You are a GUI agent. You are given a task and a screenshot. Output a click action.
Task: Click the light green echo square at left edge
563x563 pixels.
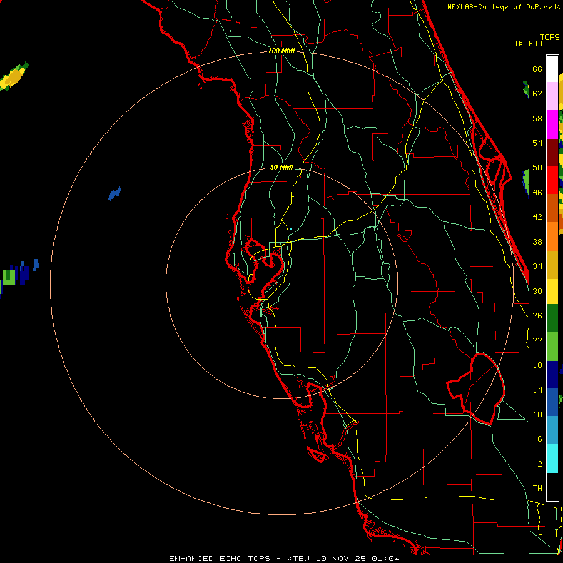click(9, 278)
